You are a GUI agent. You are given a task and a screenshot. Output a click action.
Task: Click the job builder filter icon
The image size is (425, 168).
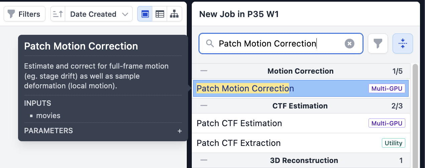click(x=378, y=44)
